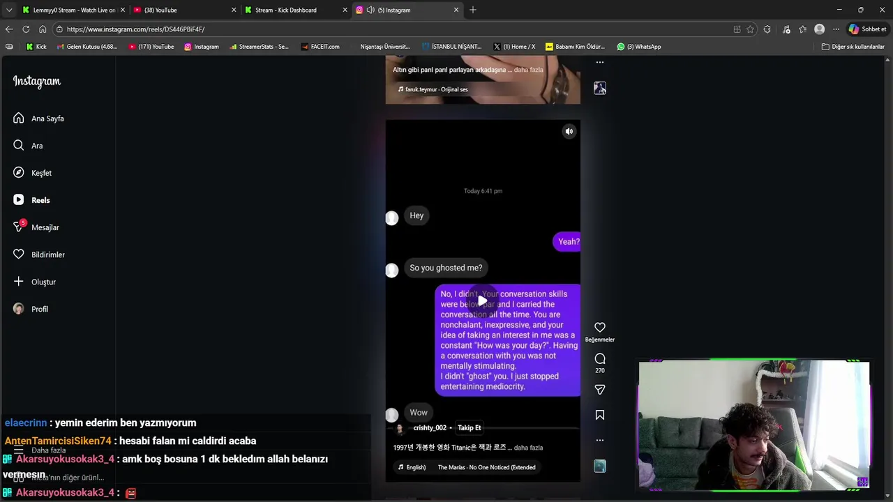Open Kick bookmark

pyautogui.click(x=36, y=47)
